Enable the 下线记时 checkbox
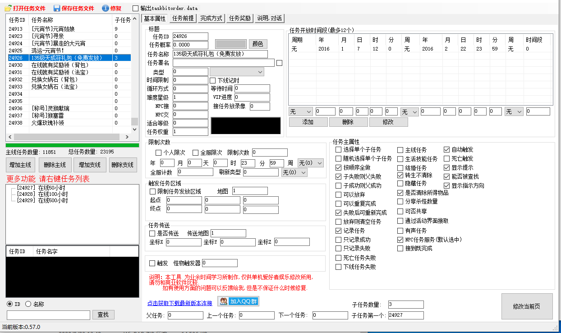Image resolution: width=561 pixels, height=333 pixels. point(213,80)
